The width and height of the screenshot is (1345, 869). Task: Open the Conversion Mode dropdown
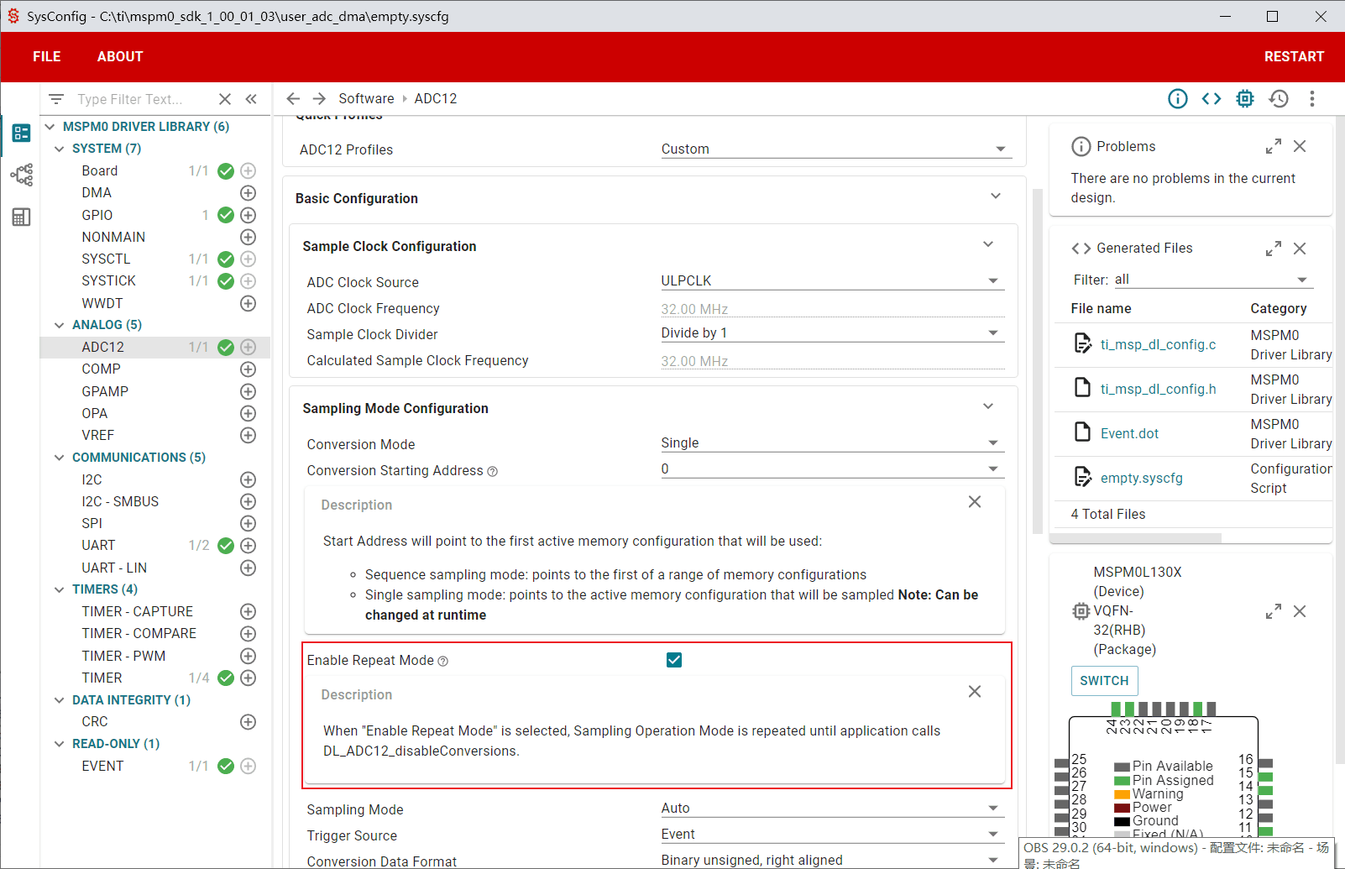click(833, 442)
